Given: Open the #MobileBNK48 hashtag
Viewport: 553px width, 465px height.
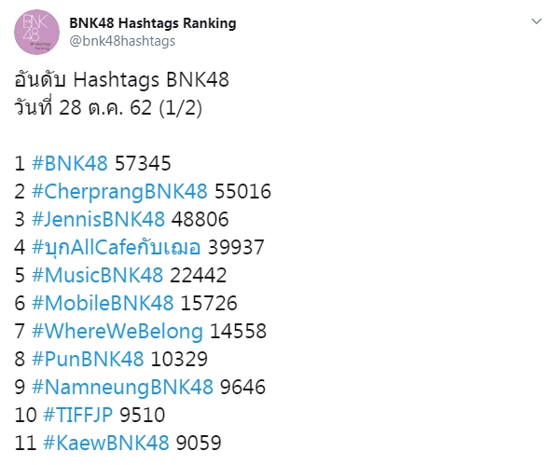Looking at the screenshot, I should coord(103,303).
